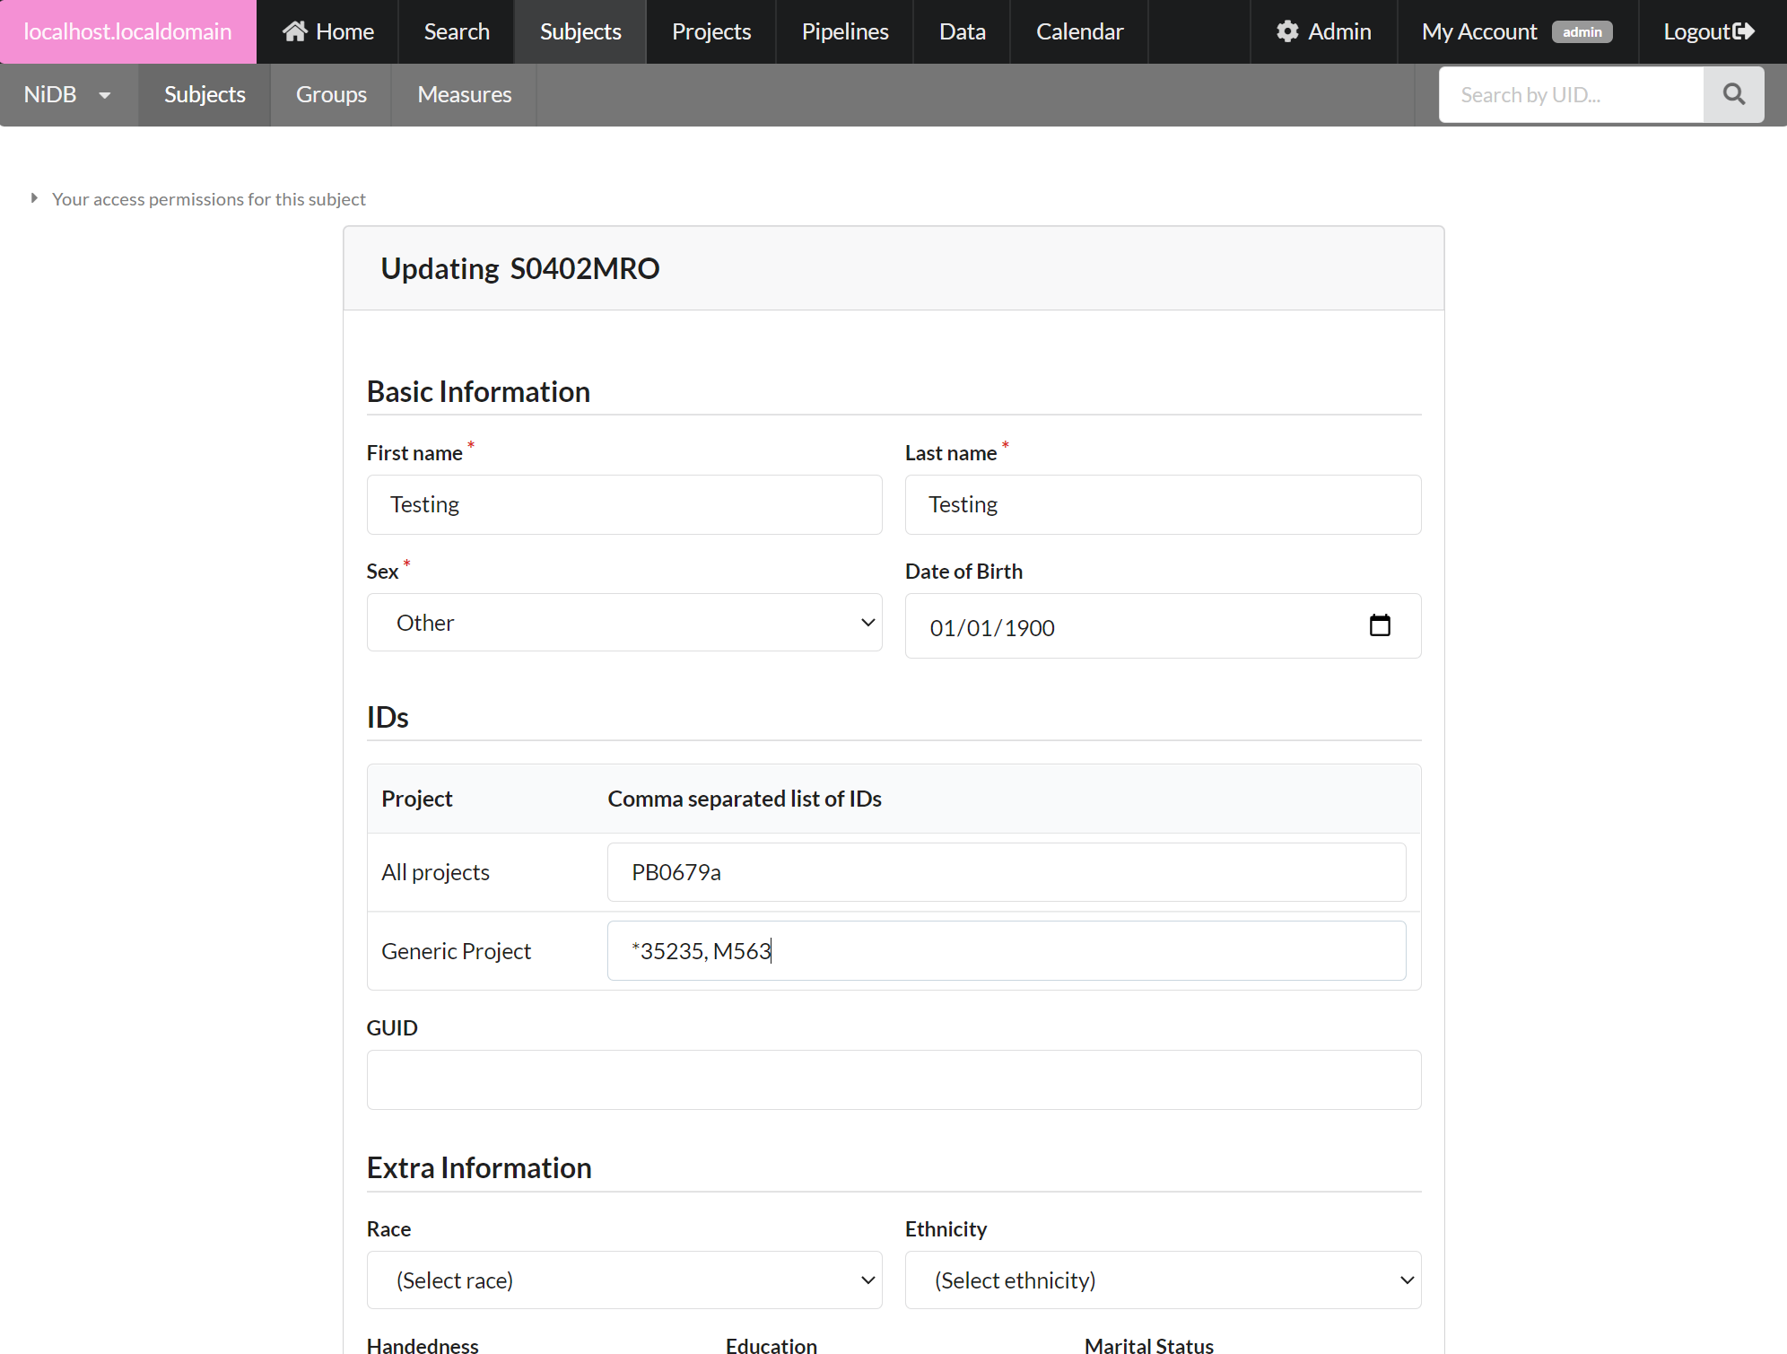Open the Calendar page
This screenshot has width=1787, height=1354.
coord(1079,31)
